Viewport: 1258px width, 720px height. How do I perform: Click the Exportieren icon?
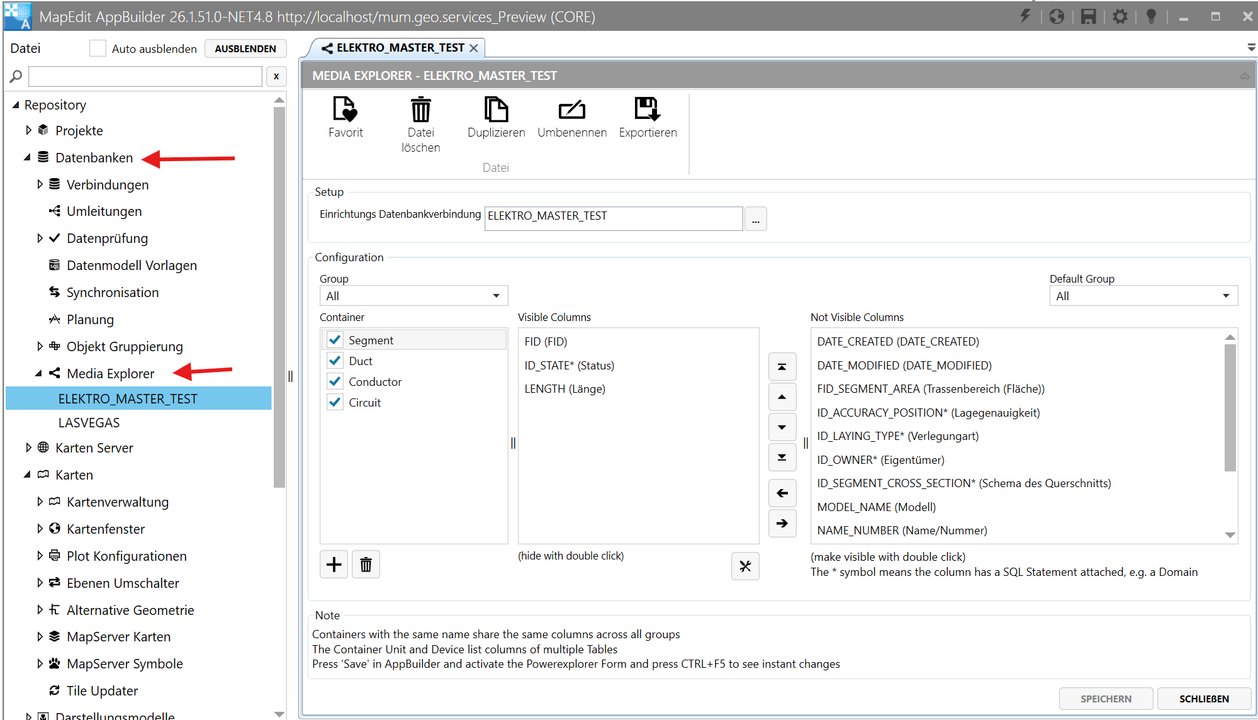coord(647,110)
